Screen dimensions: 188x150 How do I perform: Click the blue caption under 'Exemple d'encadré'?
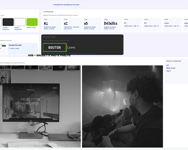coord(14,49)
